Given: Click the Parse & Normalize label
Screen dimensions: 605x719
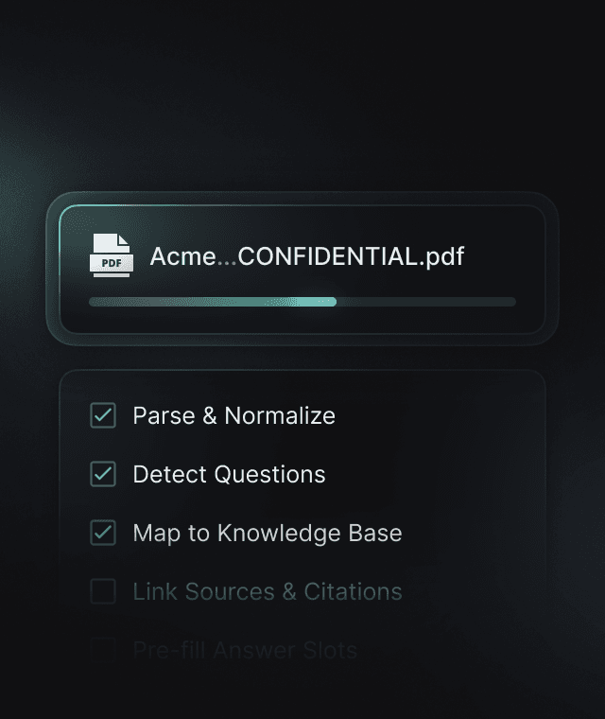Looking at the screenshot, I should pos(234,416).
